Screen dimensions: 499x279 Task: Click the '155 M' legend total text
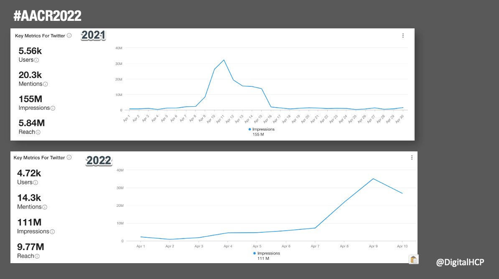click(258, 135)
